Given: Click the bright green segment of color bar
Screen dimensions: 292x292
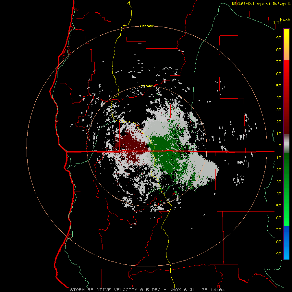Looking at the screenshot, I should [x=286, y=189].
